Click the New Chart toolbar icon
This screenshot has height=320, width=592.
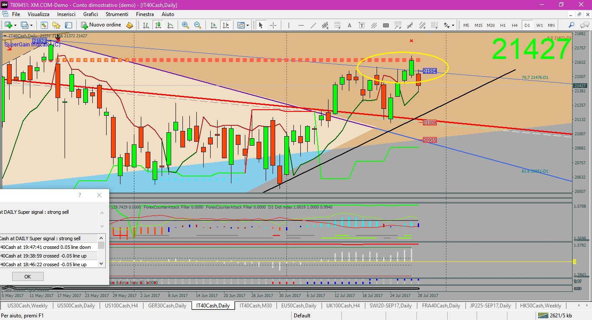pyautogui.click(x=9, y=25)
